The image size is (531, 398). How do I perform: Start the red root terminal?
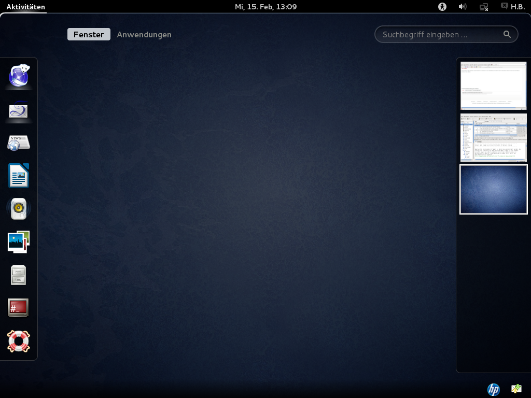pos(19,308)
